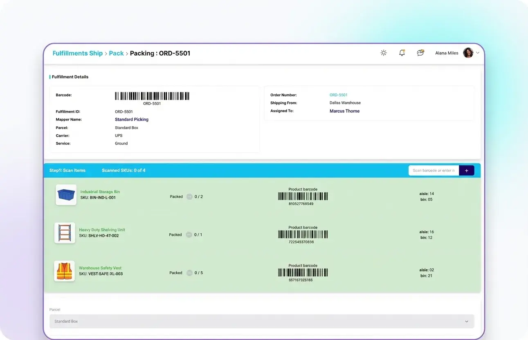Open the Warehouse Safety Vest product link

pyautogui.click(x=100, y=268)
